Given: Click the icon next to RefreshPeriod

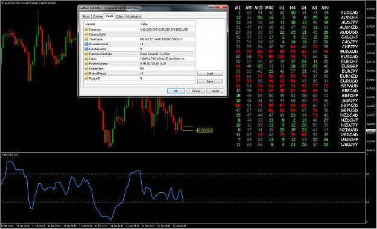Looking at the screenshot, I should click(x=86, y=74).
